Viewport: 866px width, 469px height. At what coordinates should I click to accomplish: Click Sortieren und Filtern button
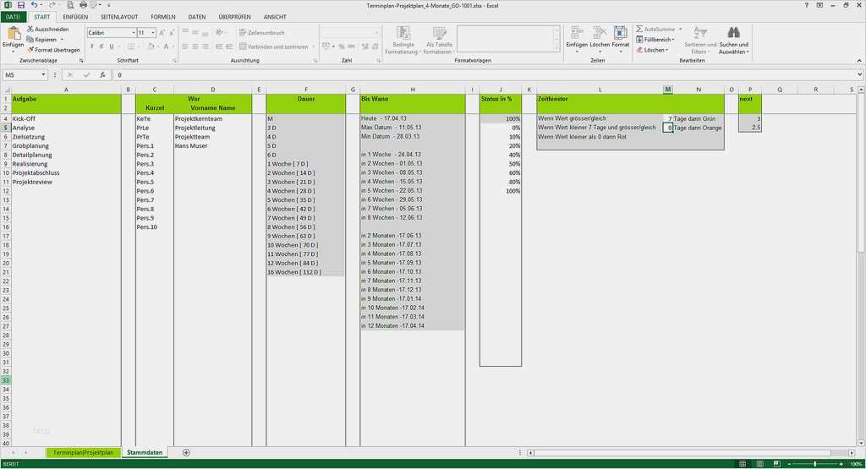pyautogui.click(x=699, y=40)
